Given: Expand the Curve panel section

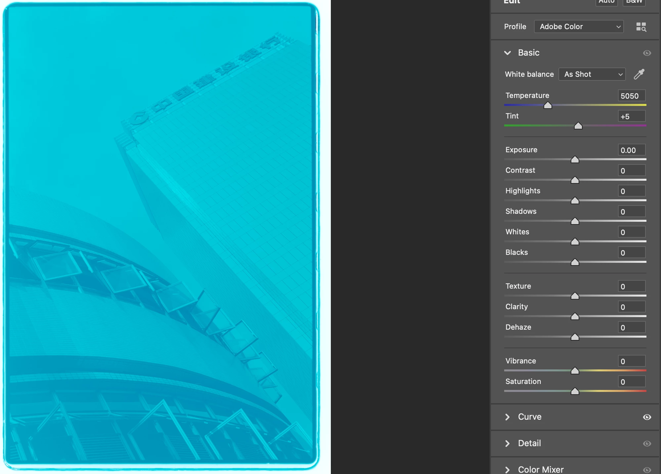Looking at the screenshot, I should point(507,417).
